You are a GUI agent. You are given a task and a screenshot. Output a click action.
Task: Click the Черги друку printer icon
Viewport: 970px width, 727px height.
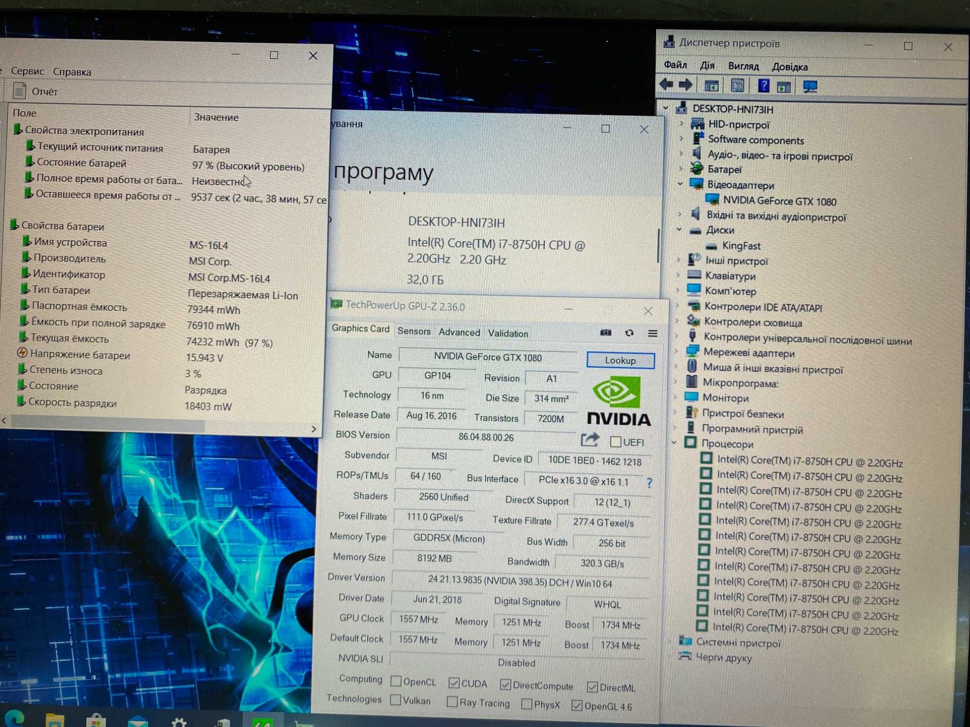[x=684, y=657]
